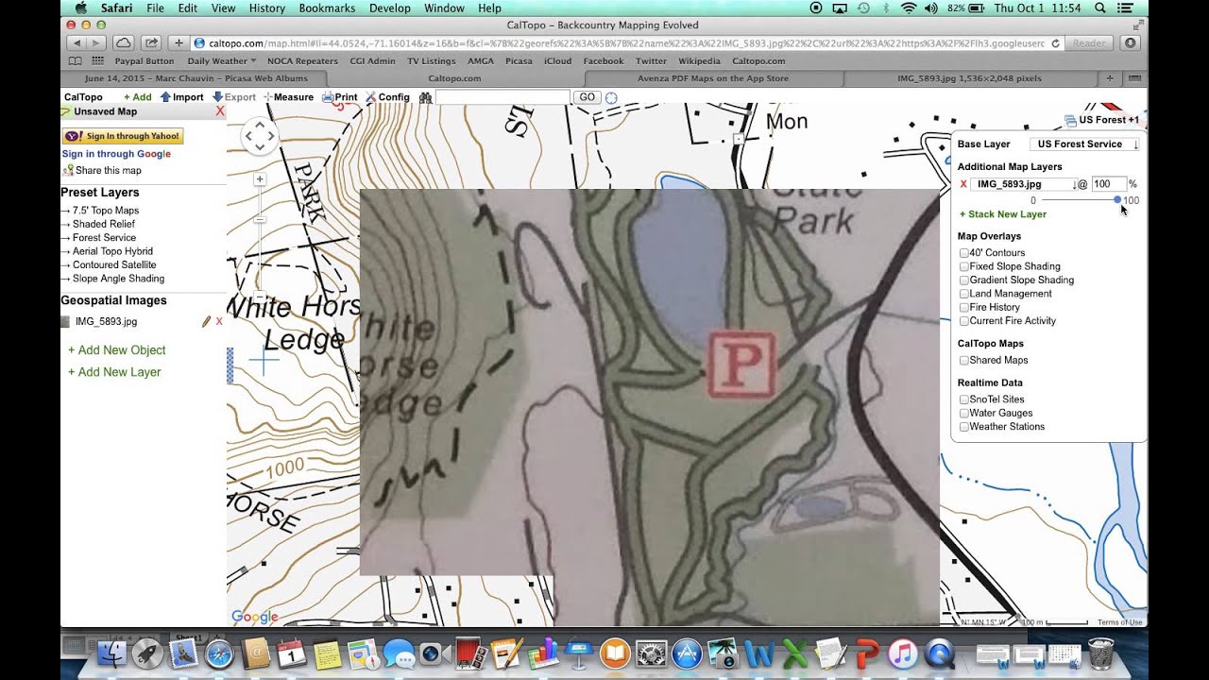Image resolution: width=1209 pixels, height=680 pixels.
Task: Click Safari back arrow
Action: tap(76, 43)
